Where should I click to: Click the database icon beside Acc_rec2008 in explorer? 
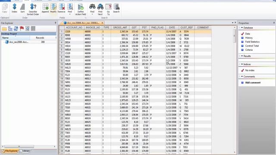[x=7, y=42]
